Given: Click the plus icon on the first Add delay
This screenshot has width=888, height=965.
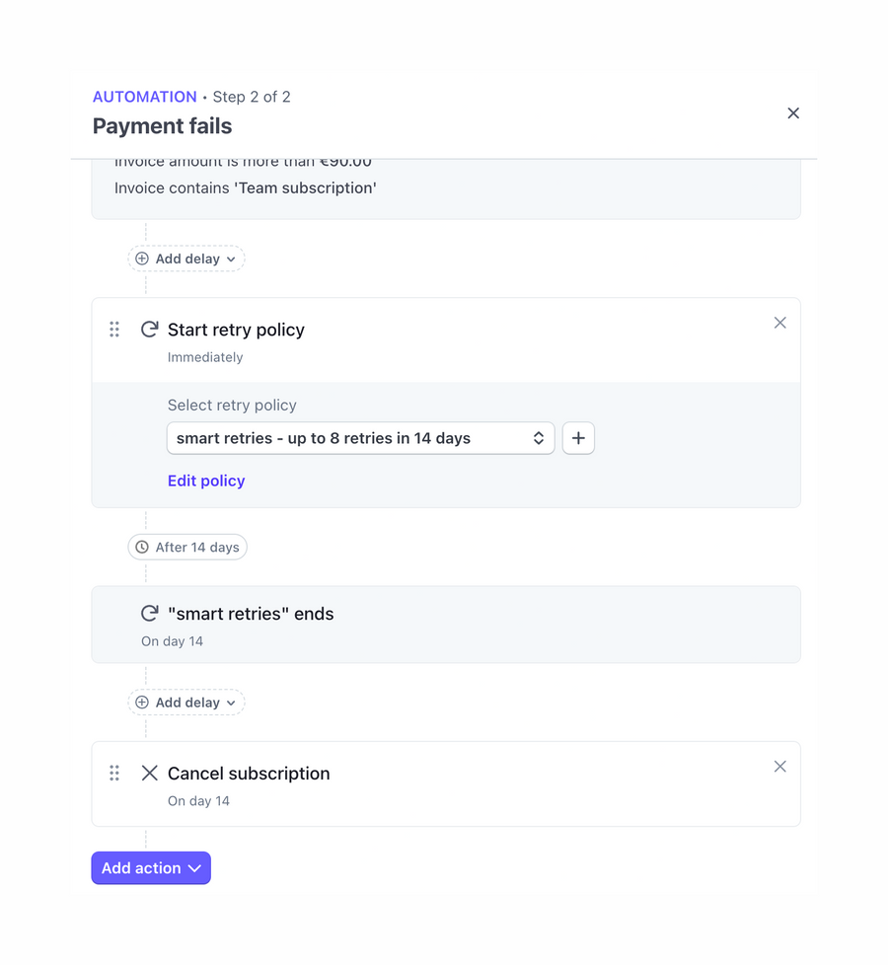Looking at the screenshot, I should tap(141, 258).
